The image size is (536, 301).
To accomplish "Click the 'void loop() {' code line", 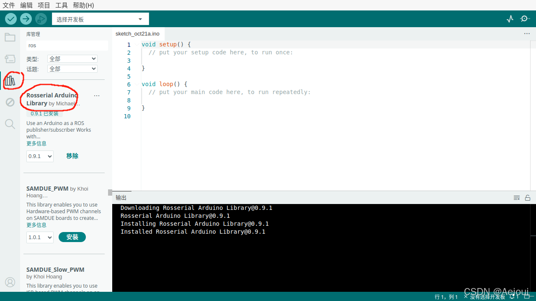I will pos(165,84).
